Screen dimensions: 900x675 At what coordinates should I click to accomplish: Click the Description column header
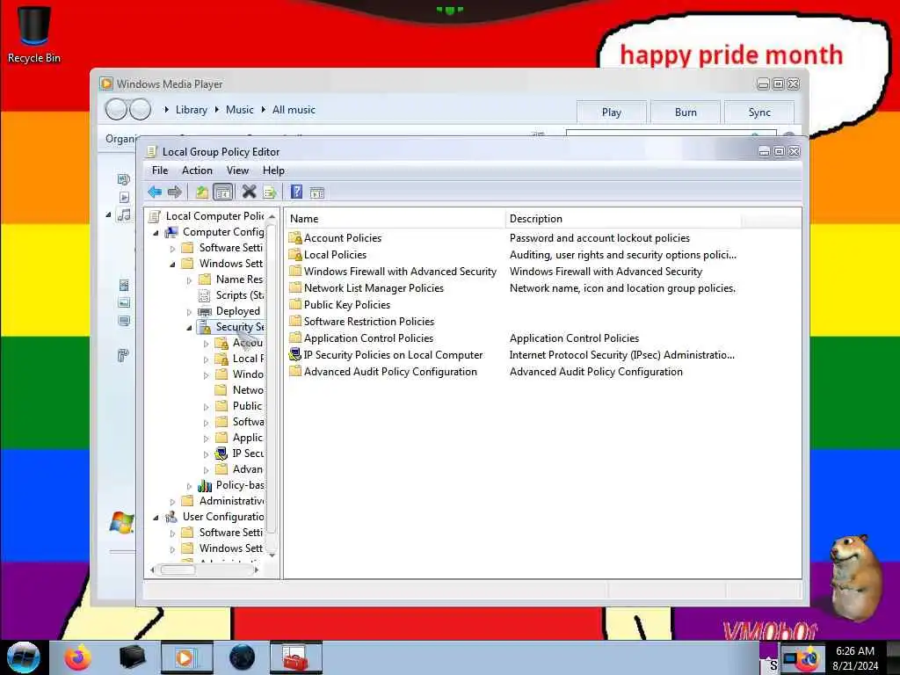[623, 219]
